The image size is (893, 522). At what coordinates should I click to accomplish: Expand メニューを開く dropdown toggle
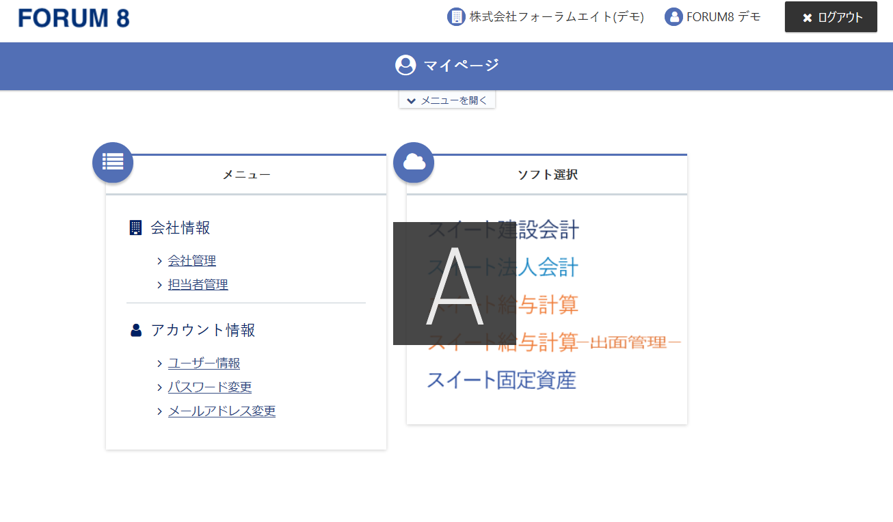pos(447,100)
